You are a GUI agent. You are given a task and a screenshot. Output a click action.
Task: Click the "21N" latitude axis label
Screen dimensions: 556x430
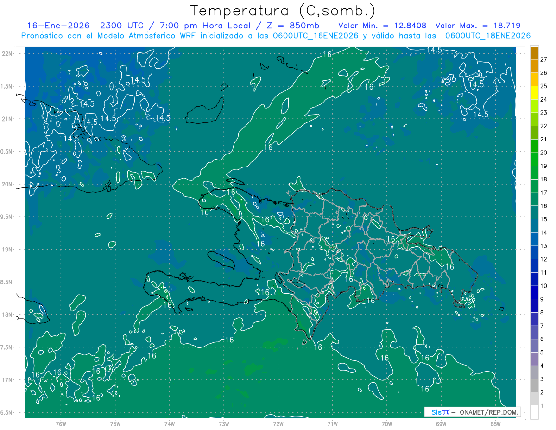[x=7, y=119]
